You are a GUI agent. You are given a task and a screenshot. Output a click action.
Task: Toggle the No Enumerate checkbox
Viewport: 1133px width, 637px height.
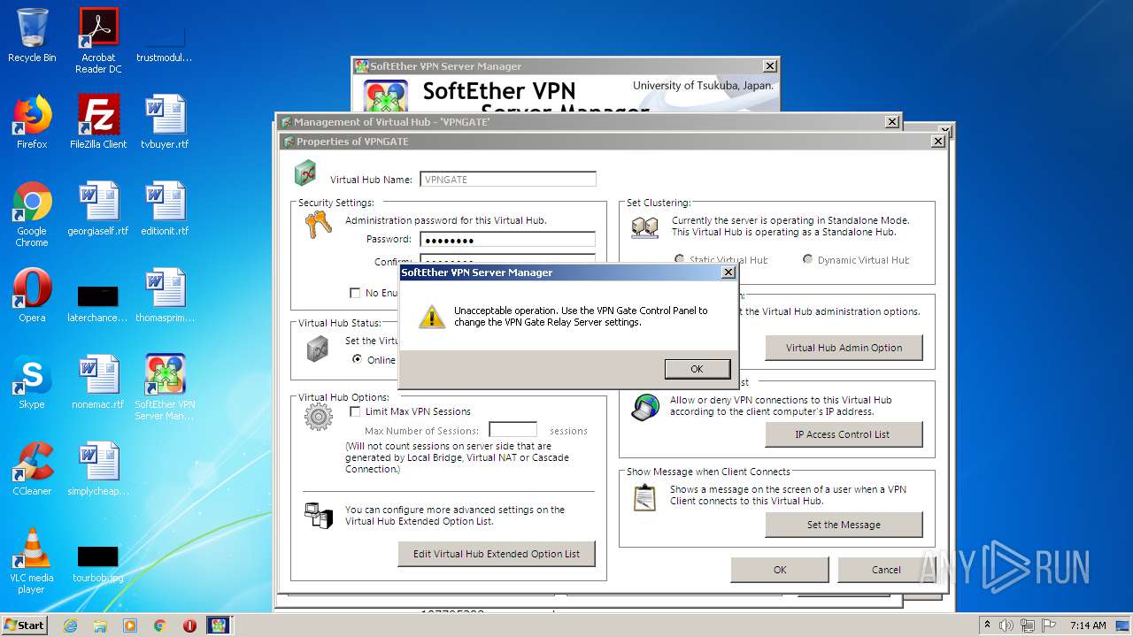pyautogui.click(x=355, y=293)
